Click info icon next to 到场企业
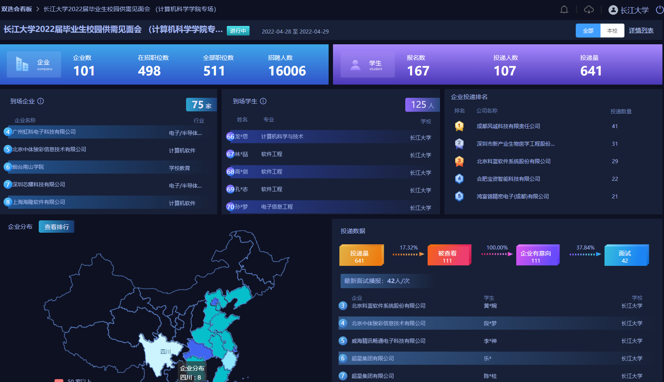The image size is (664, 382). point(41,101)
